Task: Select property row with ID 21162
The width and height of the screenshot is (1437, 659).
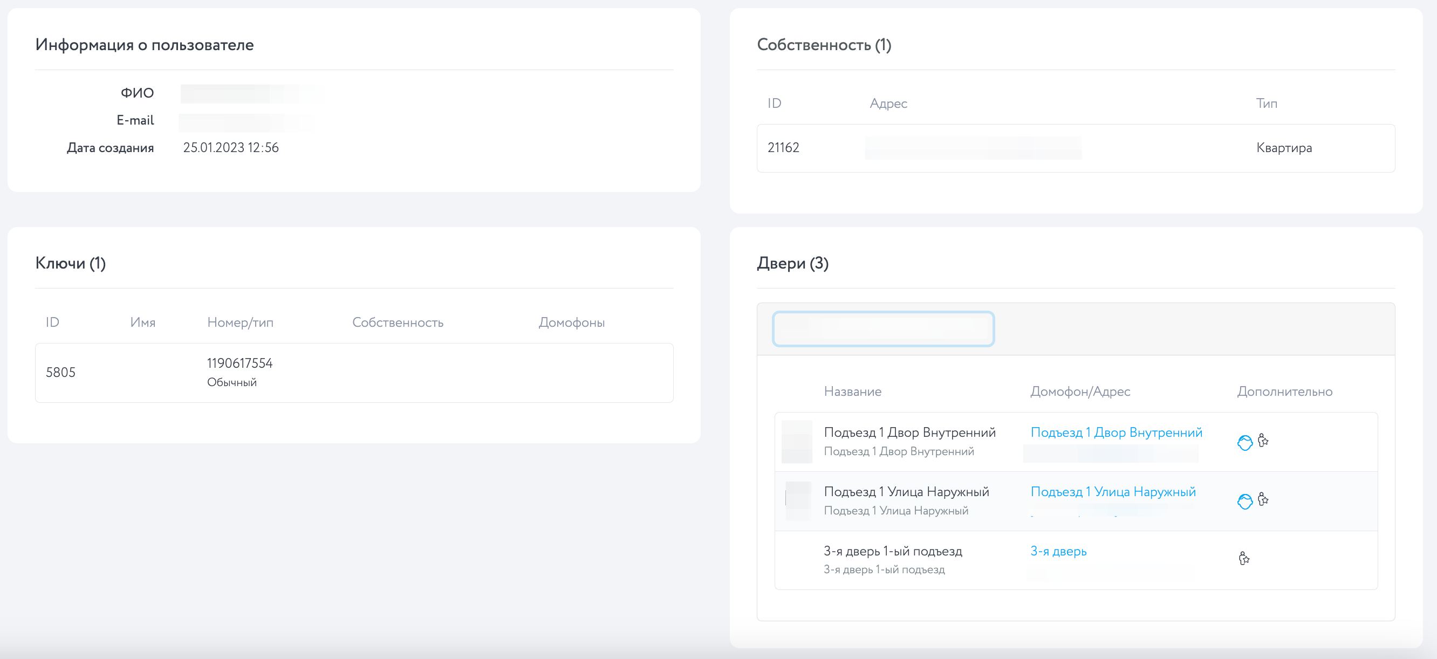Action: [783, 148]
